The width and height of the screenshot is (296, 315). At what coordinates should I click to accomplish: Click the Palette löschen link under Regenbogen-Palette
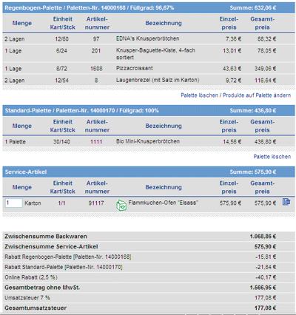coord(199,95)
